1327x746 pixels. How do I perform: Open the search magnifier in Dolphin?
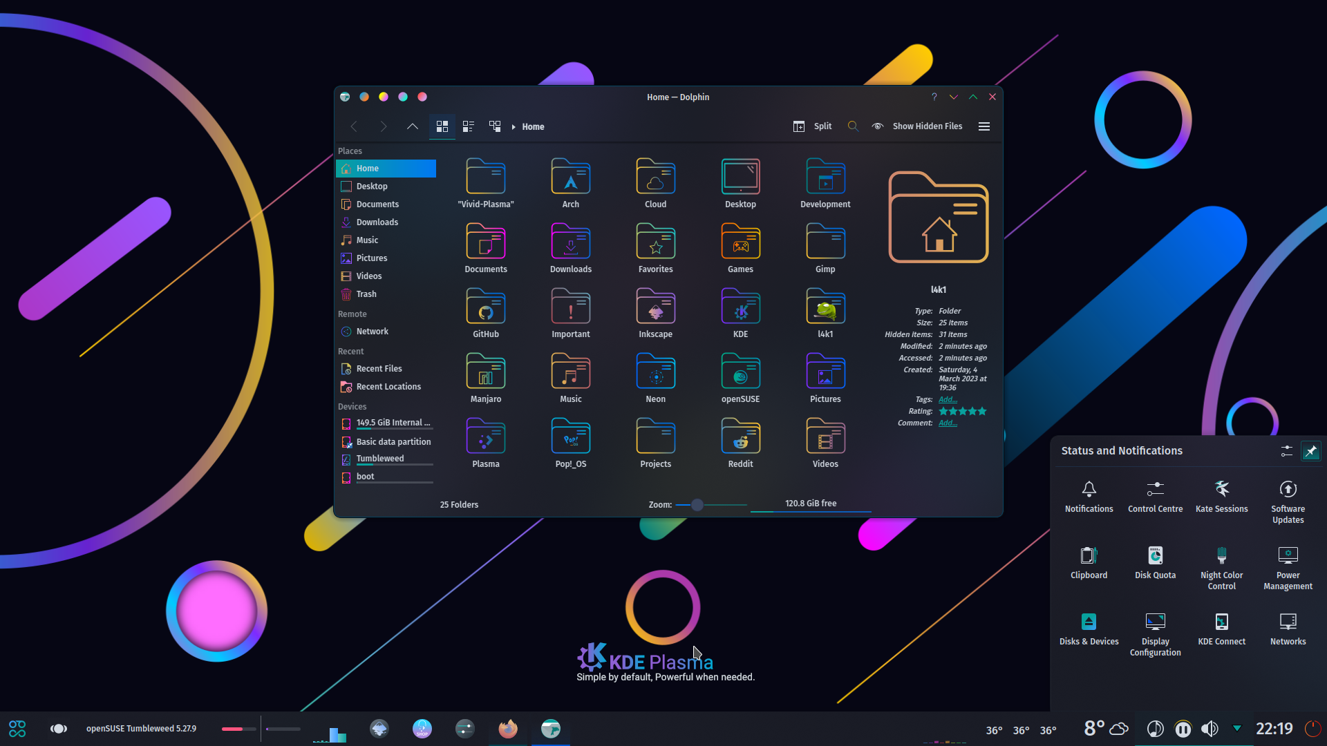point(853,126)
